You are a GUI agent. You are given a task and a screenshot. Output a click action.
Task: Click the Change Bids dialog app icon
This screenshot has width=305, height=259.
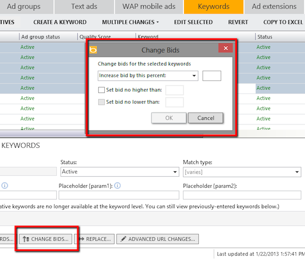(x=94, y=50)
